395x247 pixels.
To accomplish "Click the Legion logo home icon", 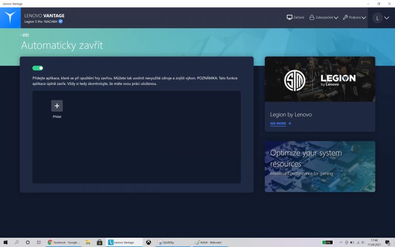I will (10, 18).
